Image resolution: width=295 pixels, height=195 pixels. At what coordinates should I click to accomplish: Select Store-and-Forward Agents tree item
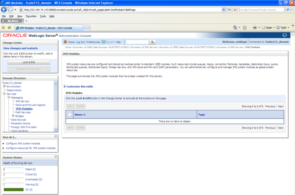[x=30, y=105]
